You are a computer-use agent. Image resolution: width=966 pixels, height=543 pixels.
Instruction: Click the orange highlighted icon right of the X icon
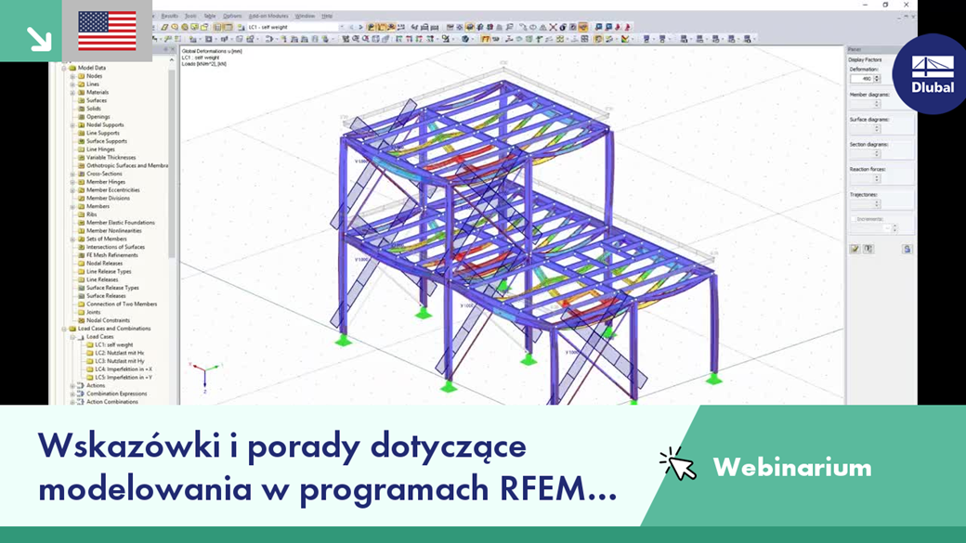pyautogui.click(x=582, y=27)
